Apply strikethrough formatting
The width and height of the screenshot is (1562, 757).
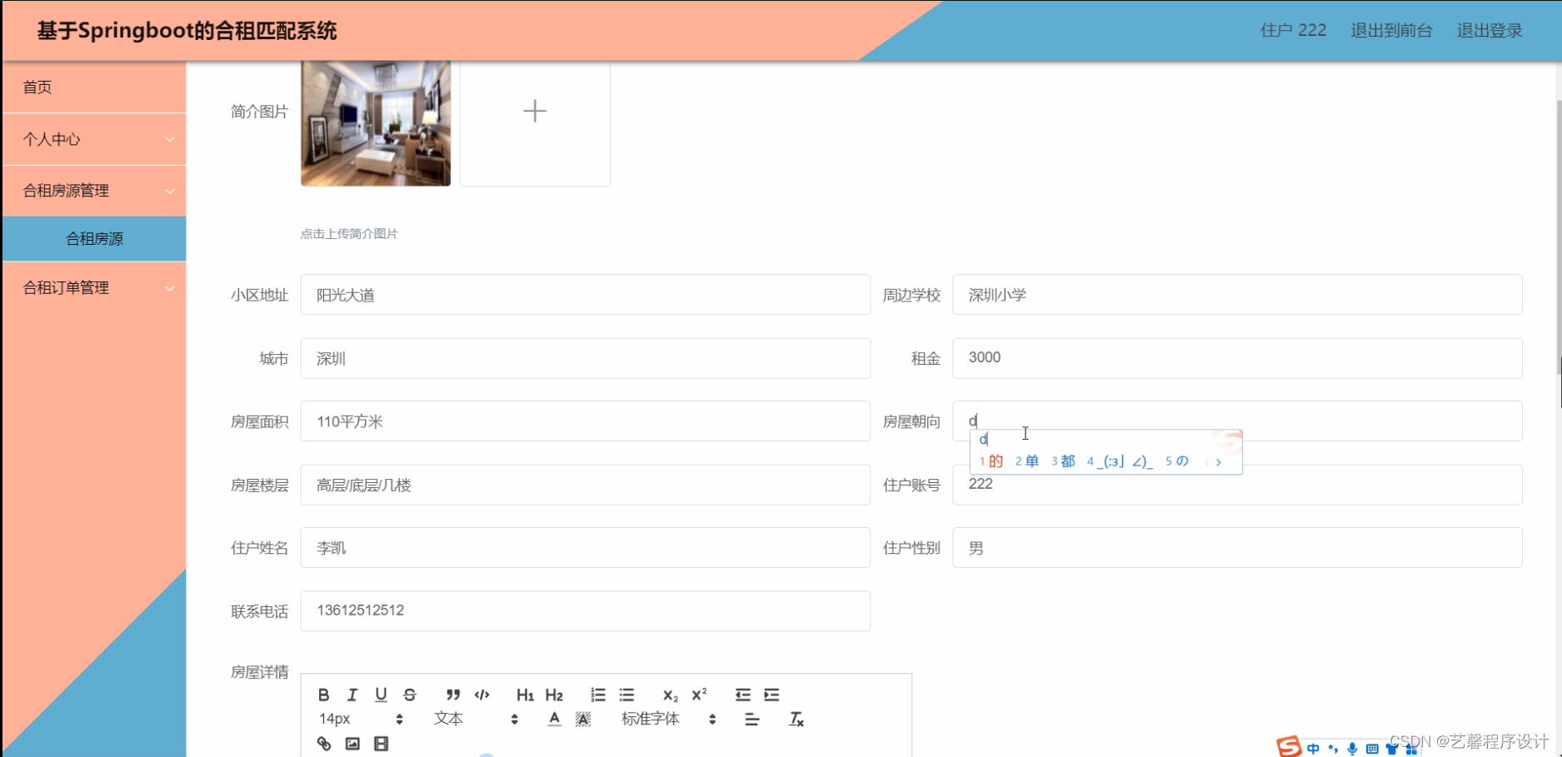pos(409,695)
